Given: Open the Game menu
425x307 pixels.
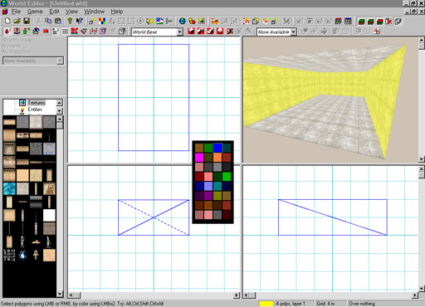Looking at the screenshot, I should (35, 12).
